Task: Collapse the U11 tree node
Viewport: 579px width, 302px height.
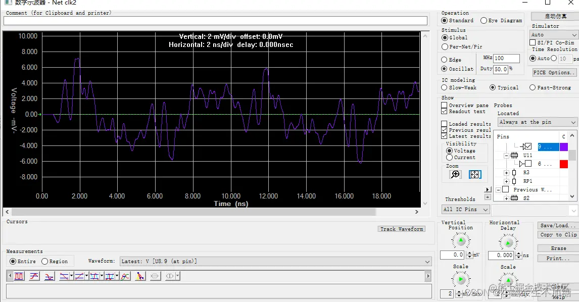Action: point(507,156)
